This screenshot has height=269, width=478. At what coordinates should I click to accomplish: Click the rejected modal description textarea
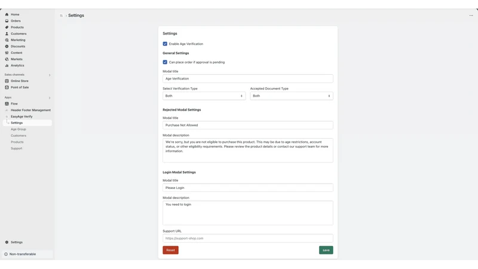click(x=248, y=151)
